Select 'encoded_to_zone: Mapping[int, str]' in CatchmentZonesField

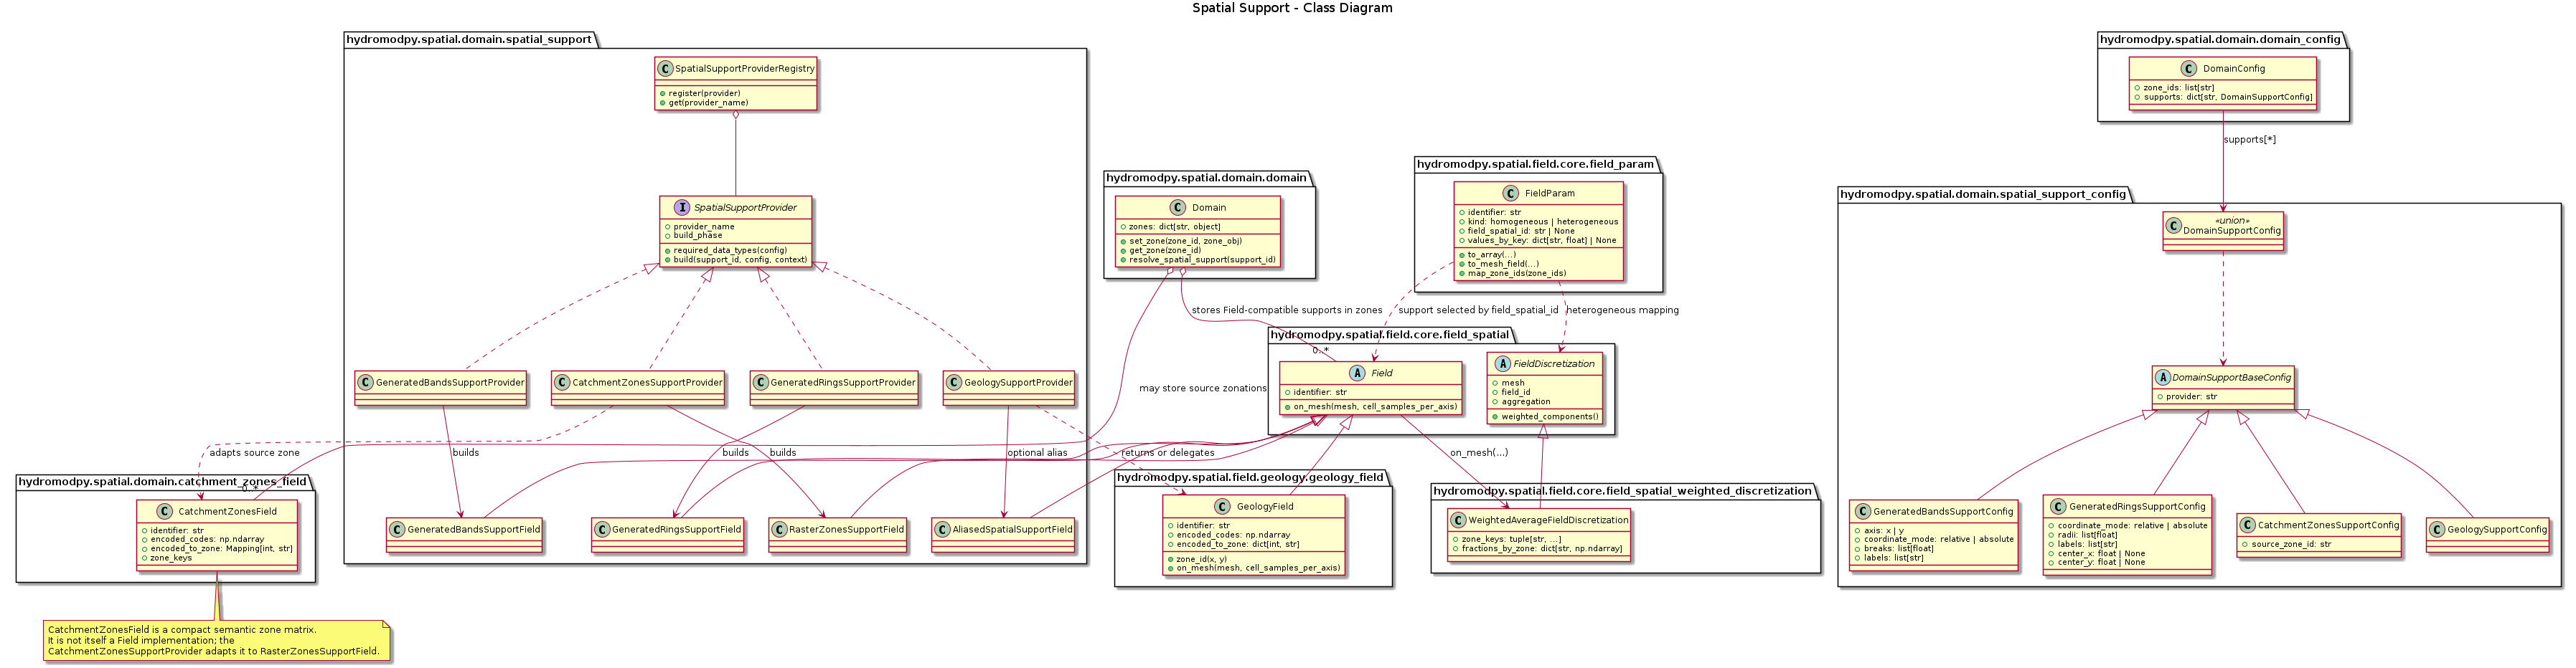221,548
